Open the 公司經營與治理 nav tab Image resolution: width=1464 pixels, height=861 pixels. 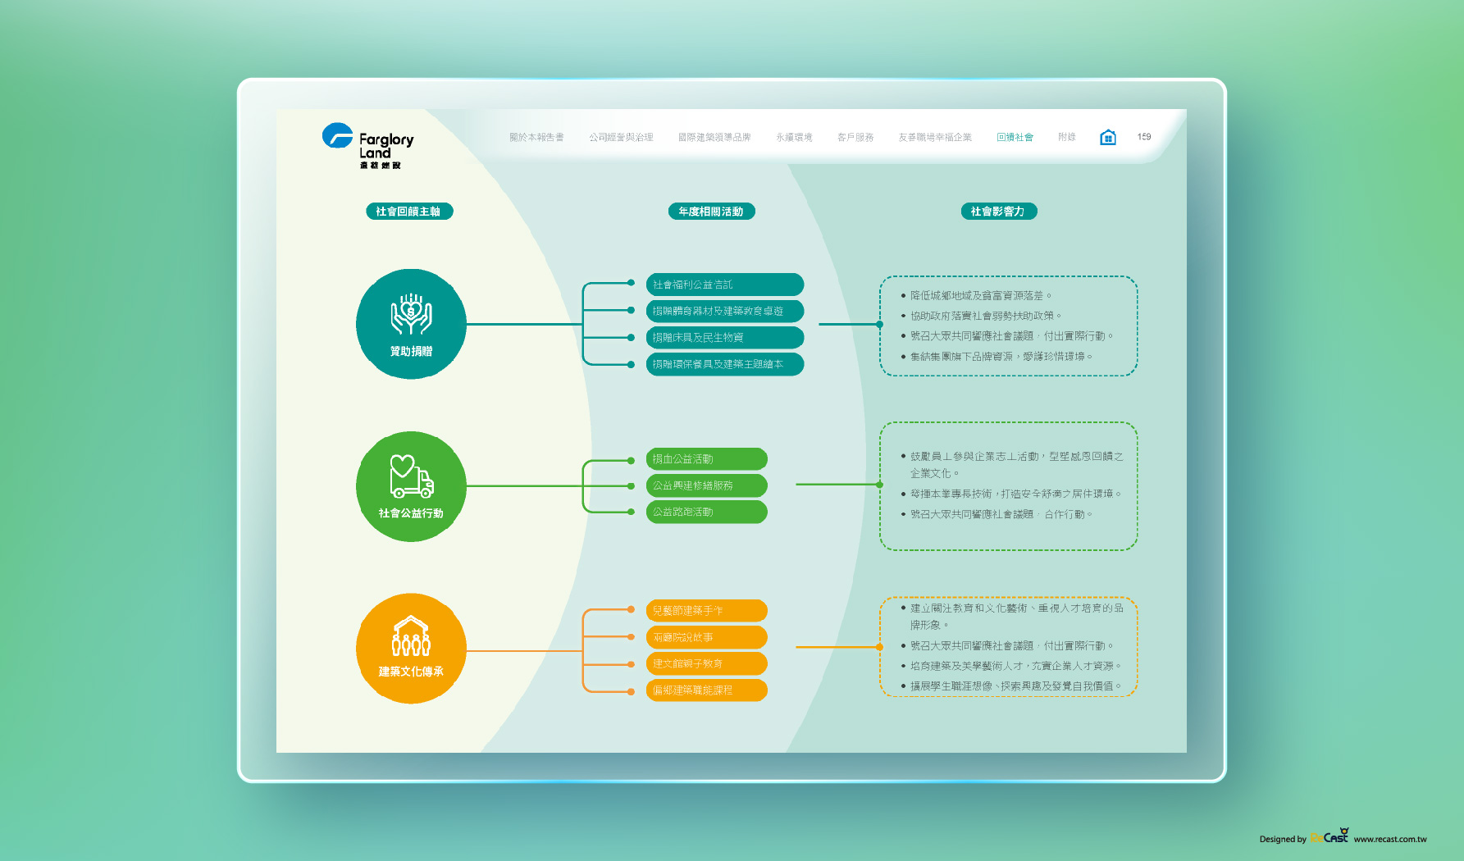(621, 137)
